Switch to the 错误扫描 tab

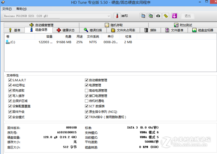click(93, 30)
